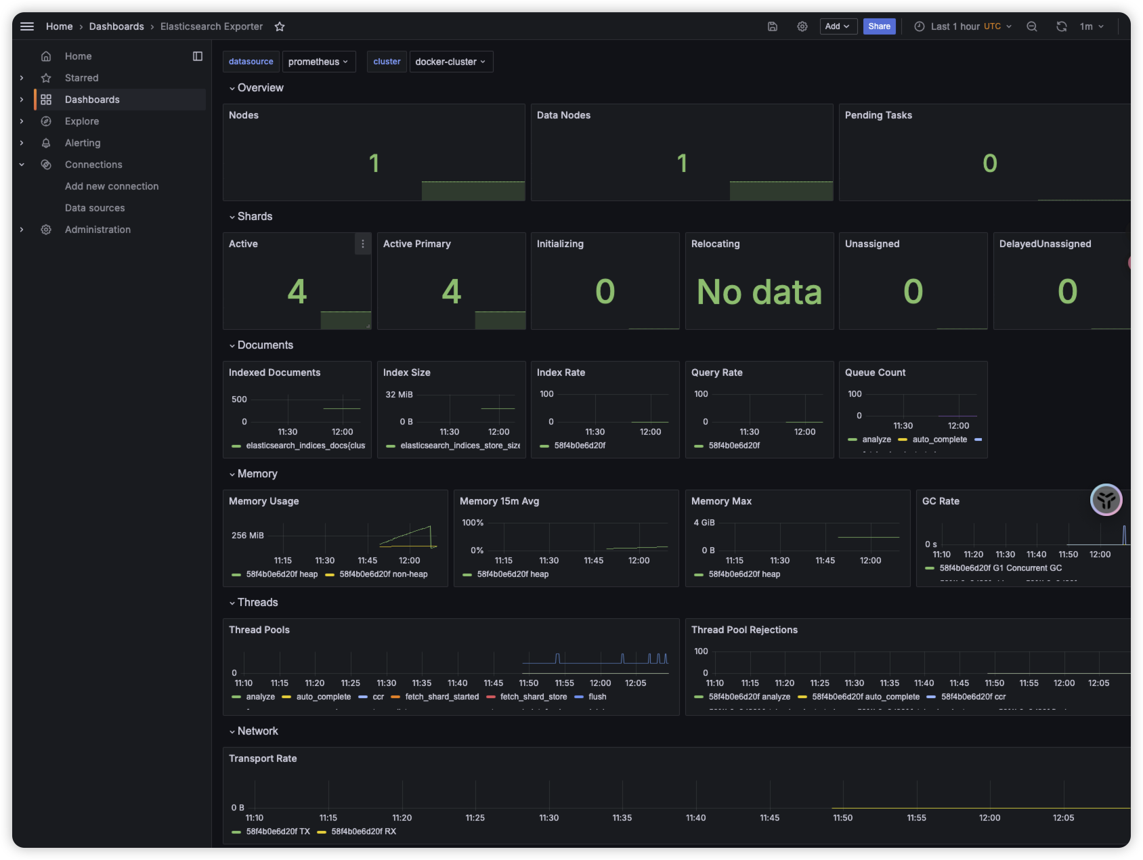1143x860 pixels.
Task: Click the cluster variable label
Action: coord(387,62)
